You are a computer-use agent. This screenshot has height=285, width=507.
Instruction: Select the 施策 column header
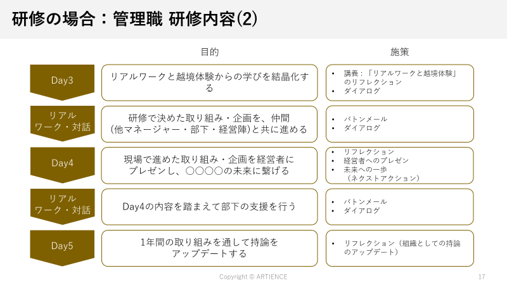[x=400, y=52]
